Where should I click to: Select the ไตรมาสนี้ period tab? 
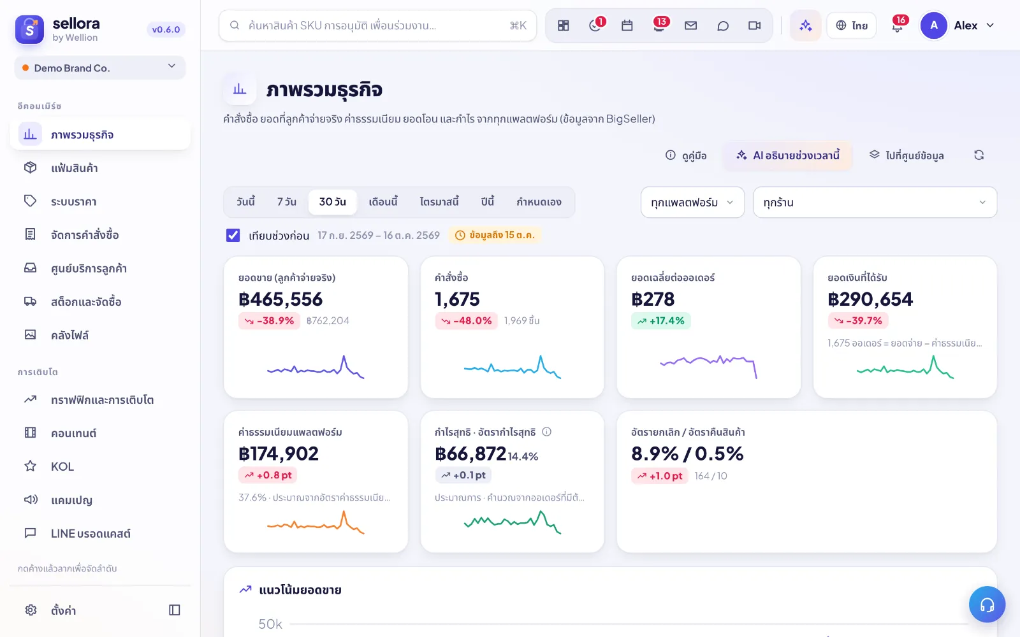[x=439, y=202]
